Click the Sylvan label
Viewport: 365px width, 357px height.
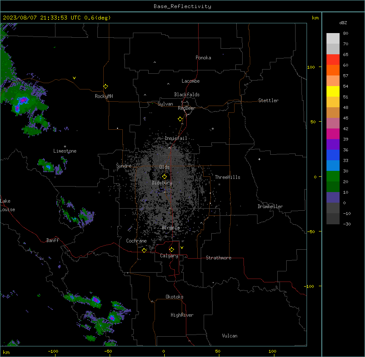[165, 104]
